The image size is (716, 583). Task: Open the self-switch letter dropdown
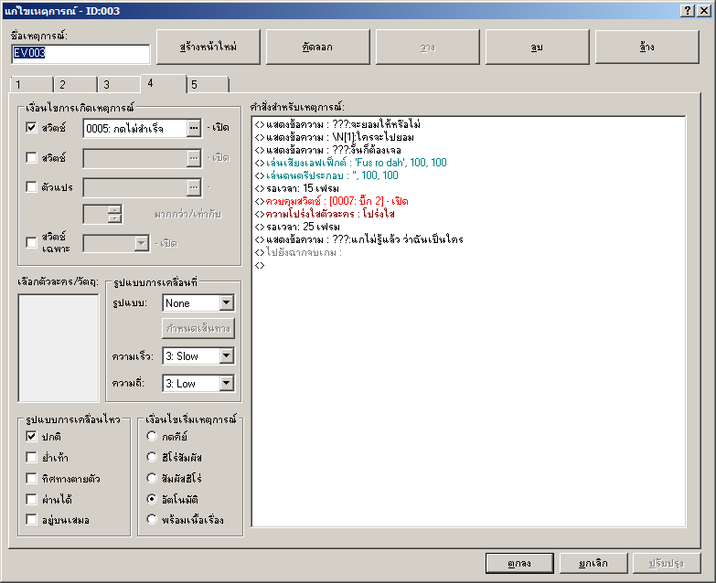[x=142, y=243]
